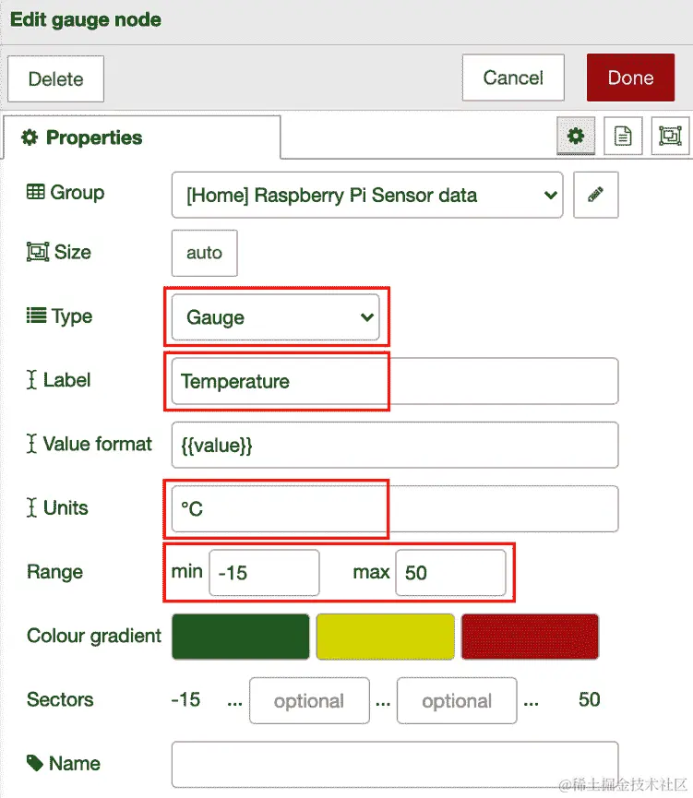Click the auto Size button

[x=204, y=253]
